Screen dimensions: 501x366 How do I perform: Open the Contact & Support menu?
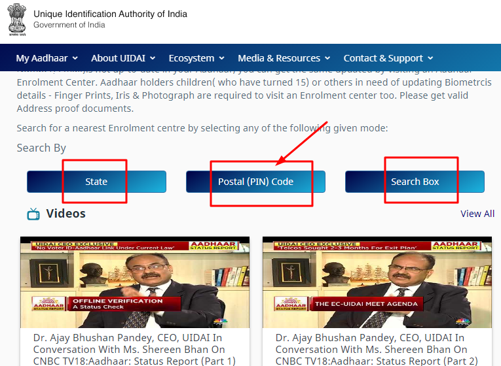click(x=383, y=58)
